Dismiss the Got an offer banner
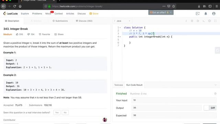This screenshot has width=220, height=124. (x=171, y=12)
